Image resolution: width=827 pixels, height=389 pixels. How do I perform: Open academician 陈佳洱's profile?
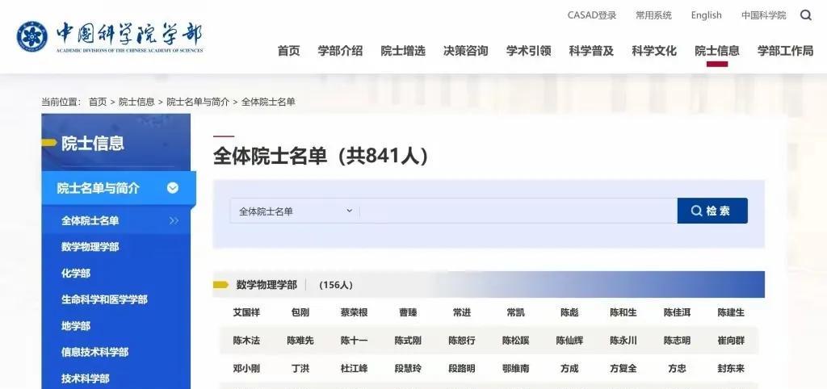click(677, 312)
